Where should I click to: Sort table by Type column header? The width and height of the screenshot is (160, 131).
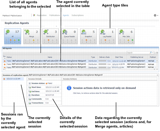coord(93,57)
